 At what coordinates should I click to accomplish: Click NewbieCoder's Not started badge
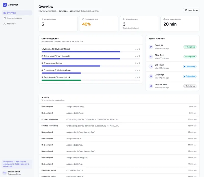pyautogui.click(x=190, y=86)
